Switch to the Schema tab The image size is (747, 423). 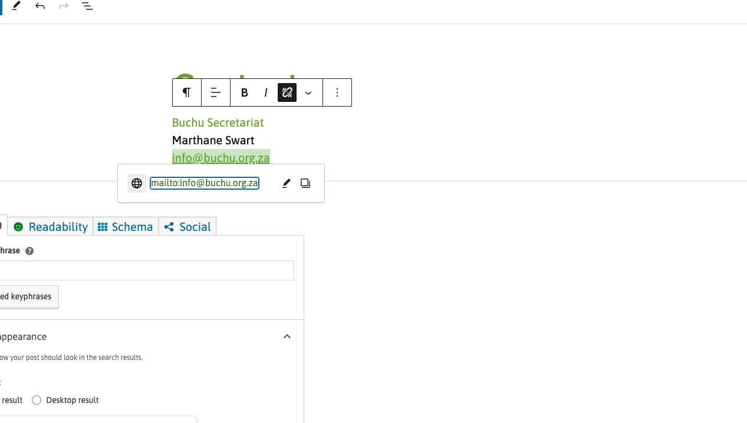click(x=126, y=227)
